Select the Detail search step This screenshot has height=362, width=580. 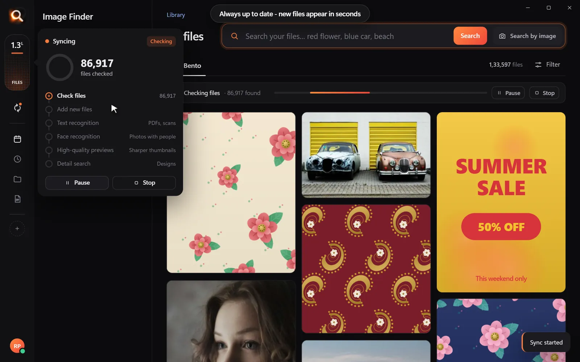click(111, 164)
